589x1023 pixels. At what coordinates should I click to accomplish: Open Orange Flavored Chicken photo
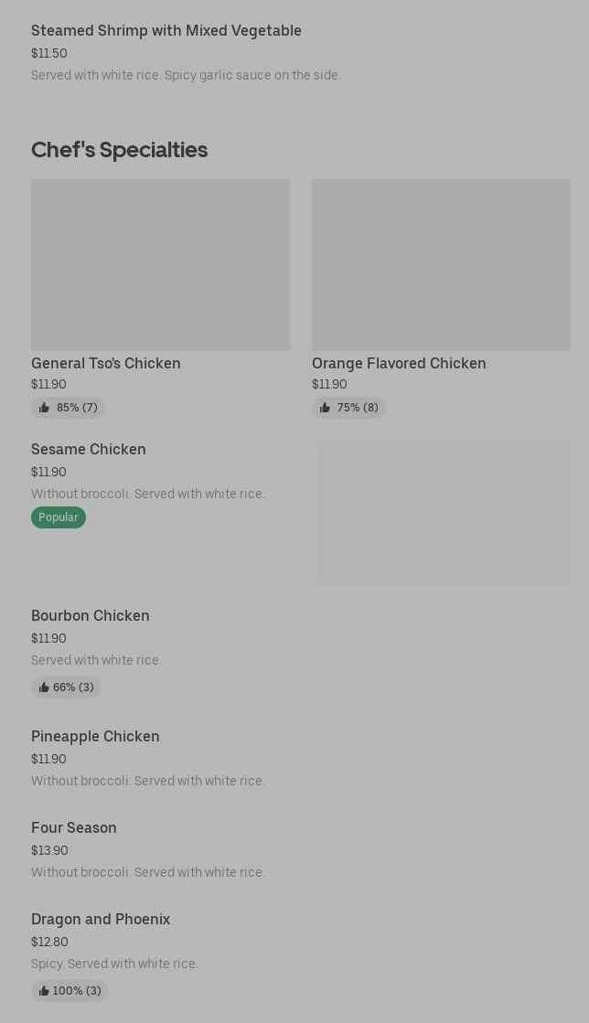[441, 264]
